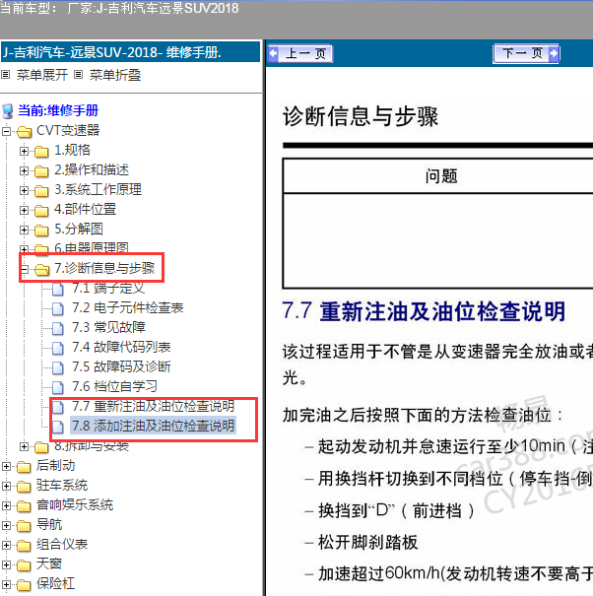
Task: Click the page icon for 7.6 档位自学习
Action: pos(58,388)
